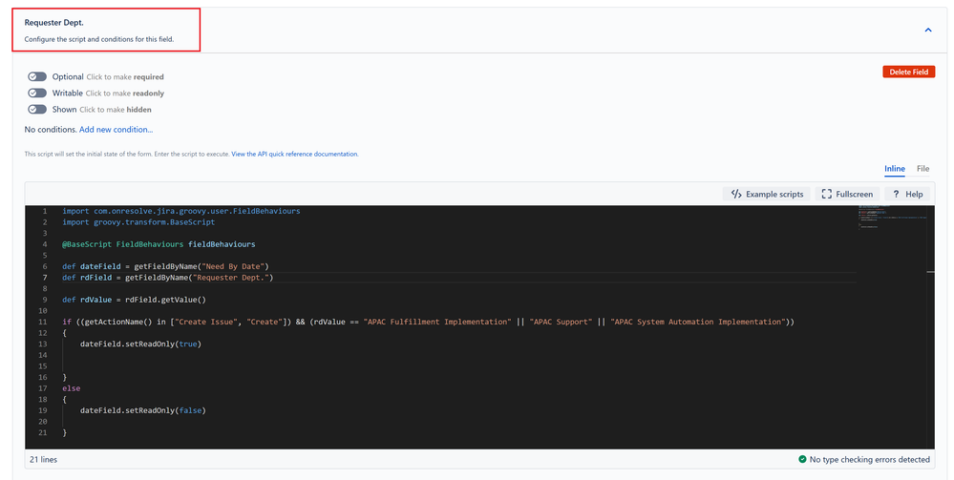Click 'def rdValue = rdField.getValue()' line
This screenshot has height=480, width=954.
click(x=134, y=300)
